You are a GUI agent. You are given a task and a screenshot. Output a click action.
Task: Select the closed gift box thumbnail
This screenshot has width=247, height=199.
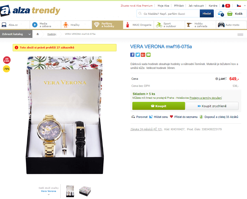[85, 191]
